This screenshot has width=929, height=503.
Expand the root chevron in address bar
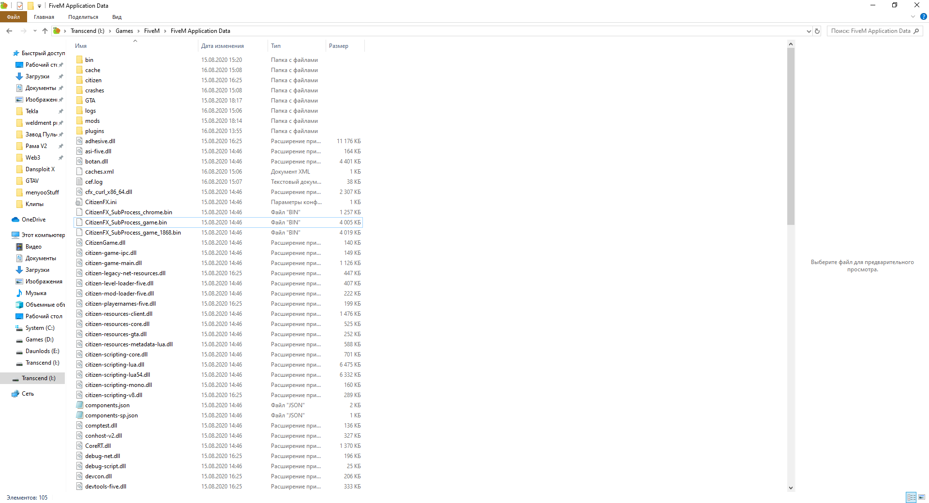(65, 31)
